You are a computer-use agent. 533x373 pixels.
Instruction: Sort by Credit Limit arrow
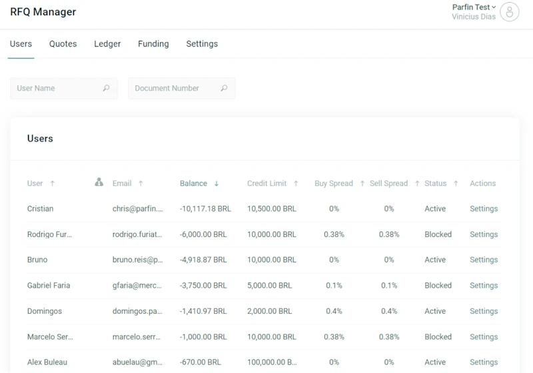click(x=296, y=183)
